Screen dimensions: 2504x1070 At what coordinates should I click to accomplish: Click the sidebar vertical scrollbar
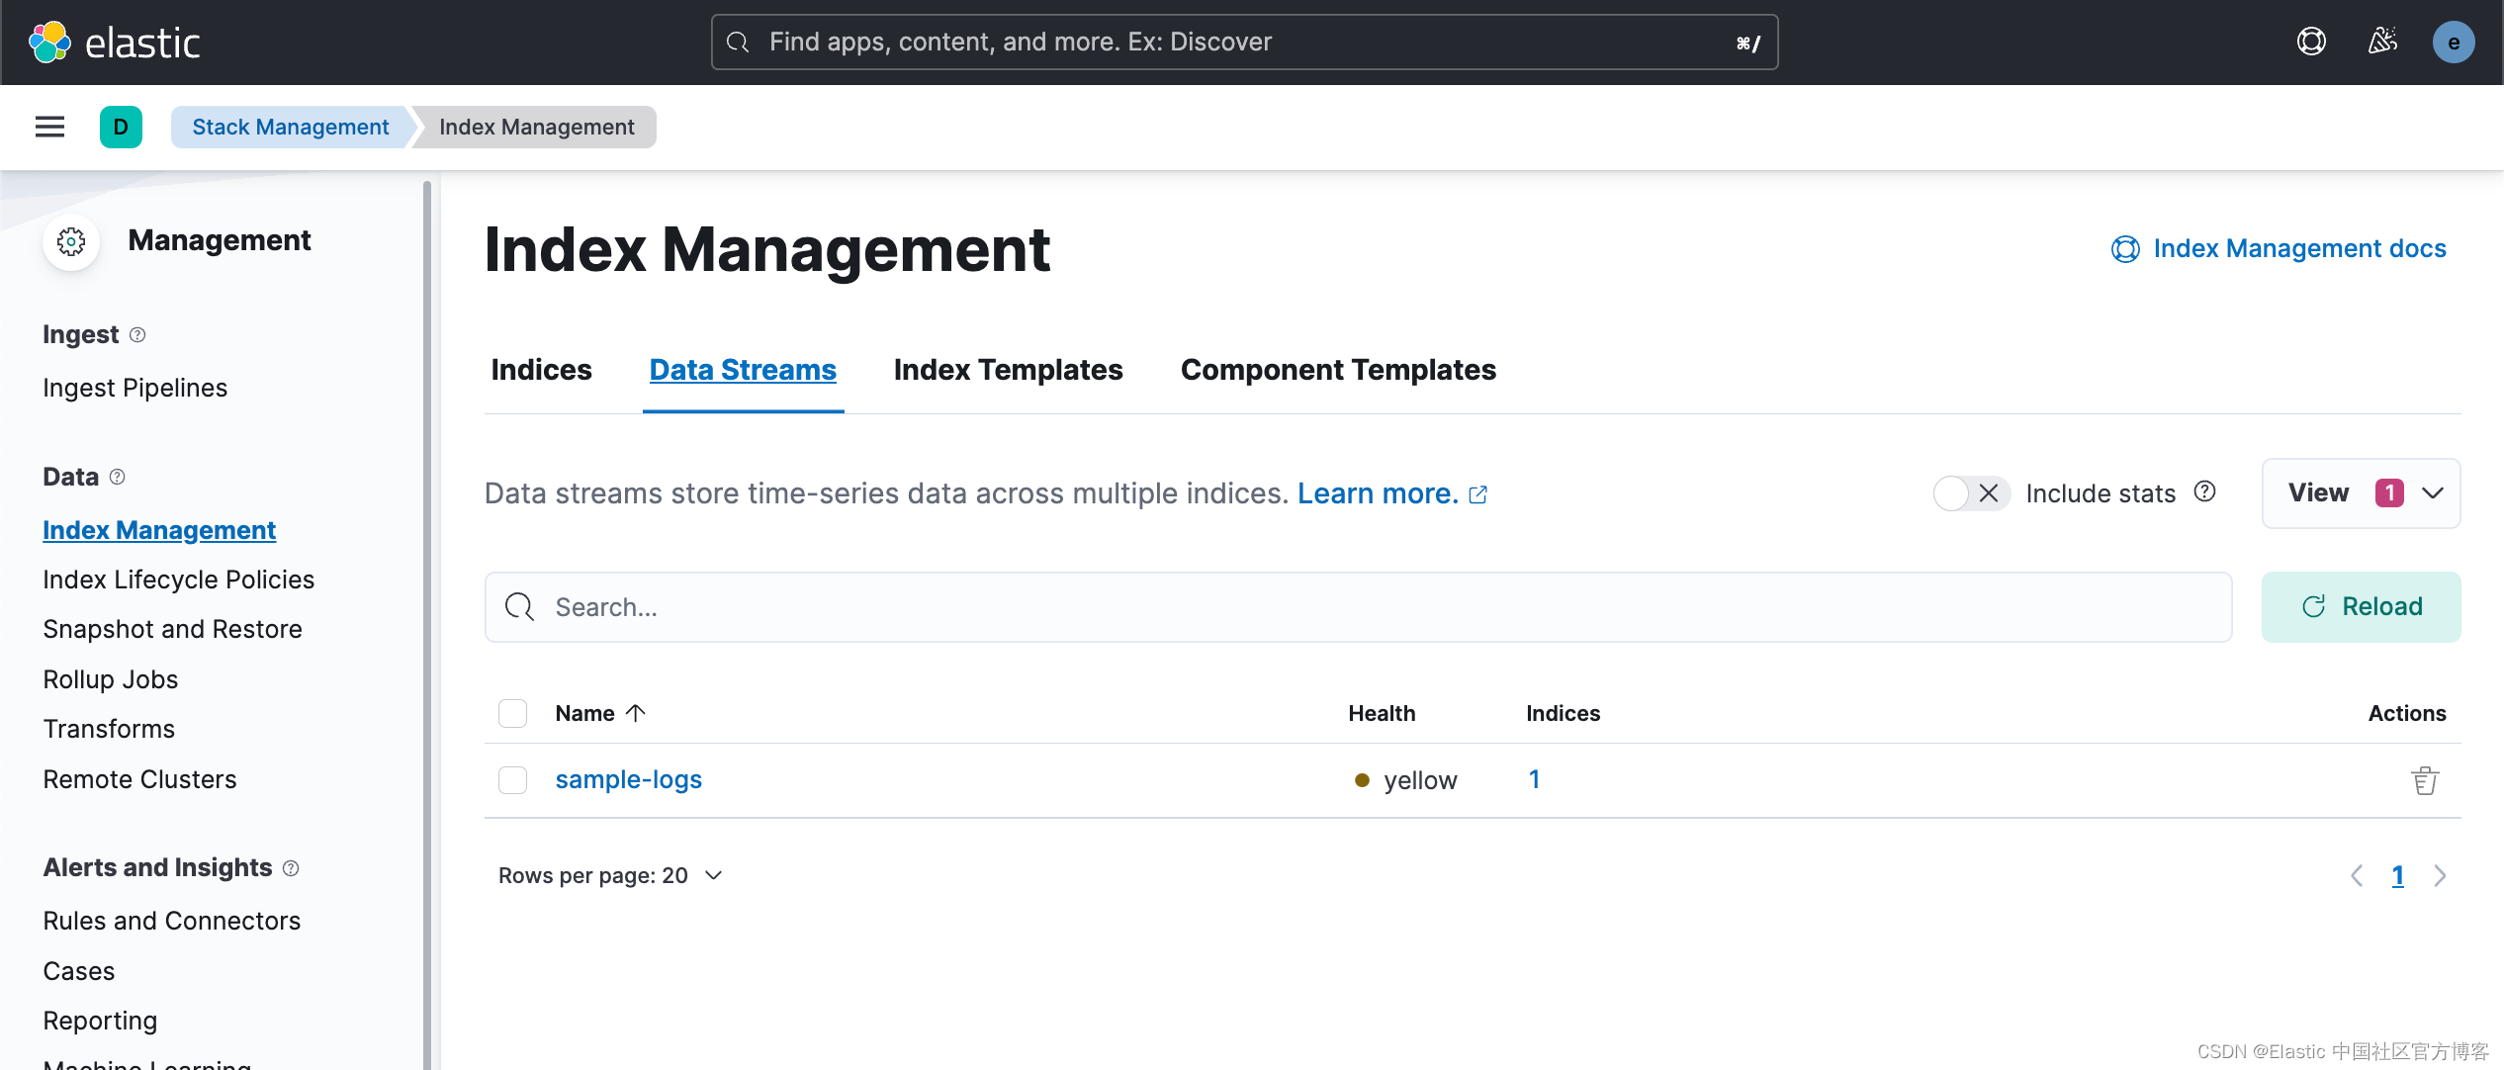[427, 623]
